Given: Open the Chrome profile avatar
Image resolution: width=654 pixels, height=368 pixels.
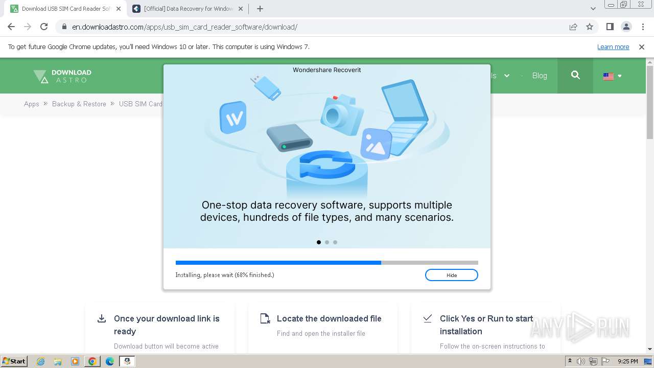Looking at the screenshot, I should point(626,27).
